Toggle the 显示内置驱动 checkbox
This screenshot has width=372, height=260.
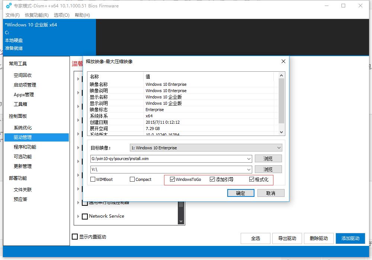[75, 237]
